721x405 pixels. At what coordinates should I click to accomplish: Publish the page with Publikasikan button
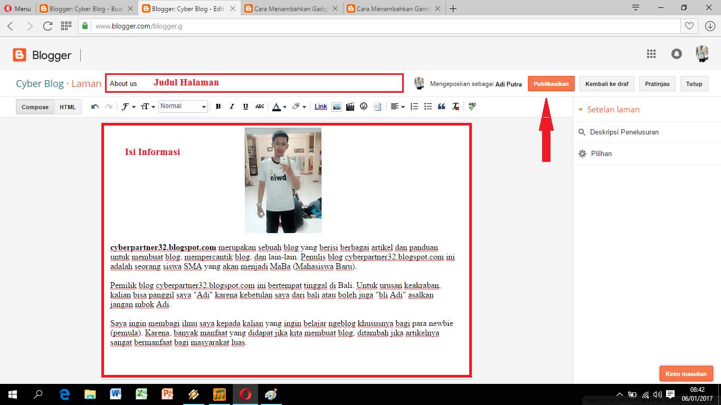point(551,83)
